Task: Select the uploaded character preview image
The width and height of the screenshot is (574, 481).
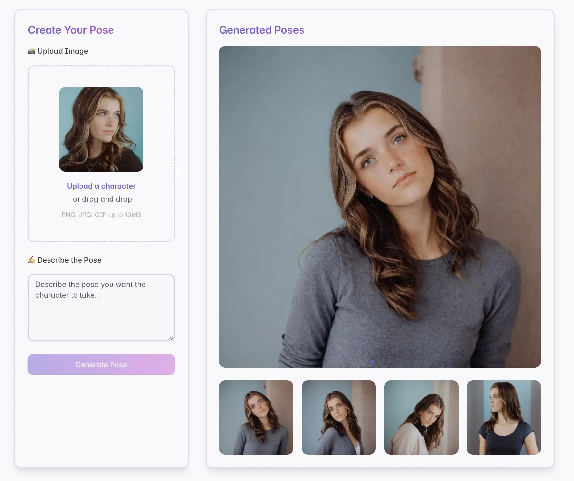Action: 101,129
